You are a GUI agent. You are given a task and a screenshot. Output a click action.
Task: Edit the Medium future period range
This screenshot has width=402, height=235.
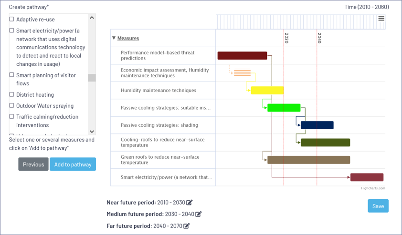tap(198, 214)
